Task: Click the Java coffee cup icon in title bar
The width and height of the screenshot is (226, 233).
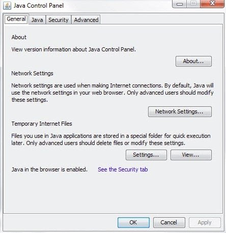Action: tap(7, 6)
